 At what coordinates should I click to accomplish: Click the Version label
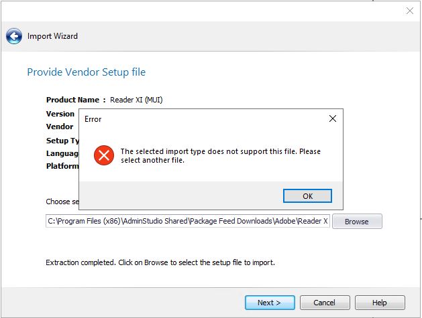(60, 114)
